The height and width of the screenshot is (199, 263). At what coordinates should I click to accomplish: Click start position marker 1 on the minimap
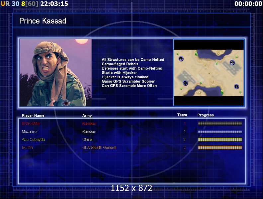click(x=236, y=87)
